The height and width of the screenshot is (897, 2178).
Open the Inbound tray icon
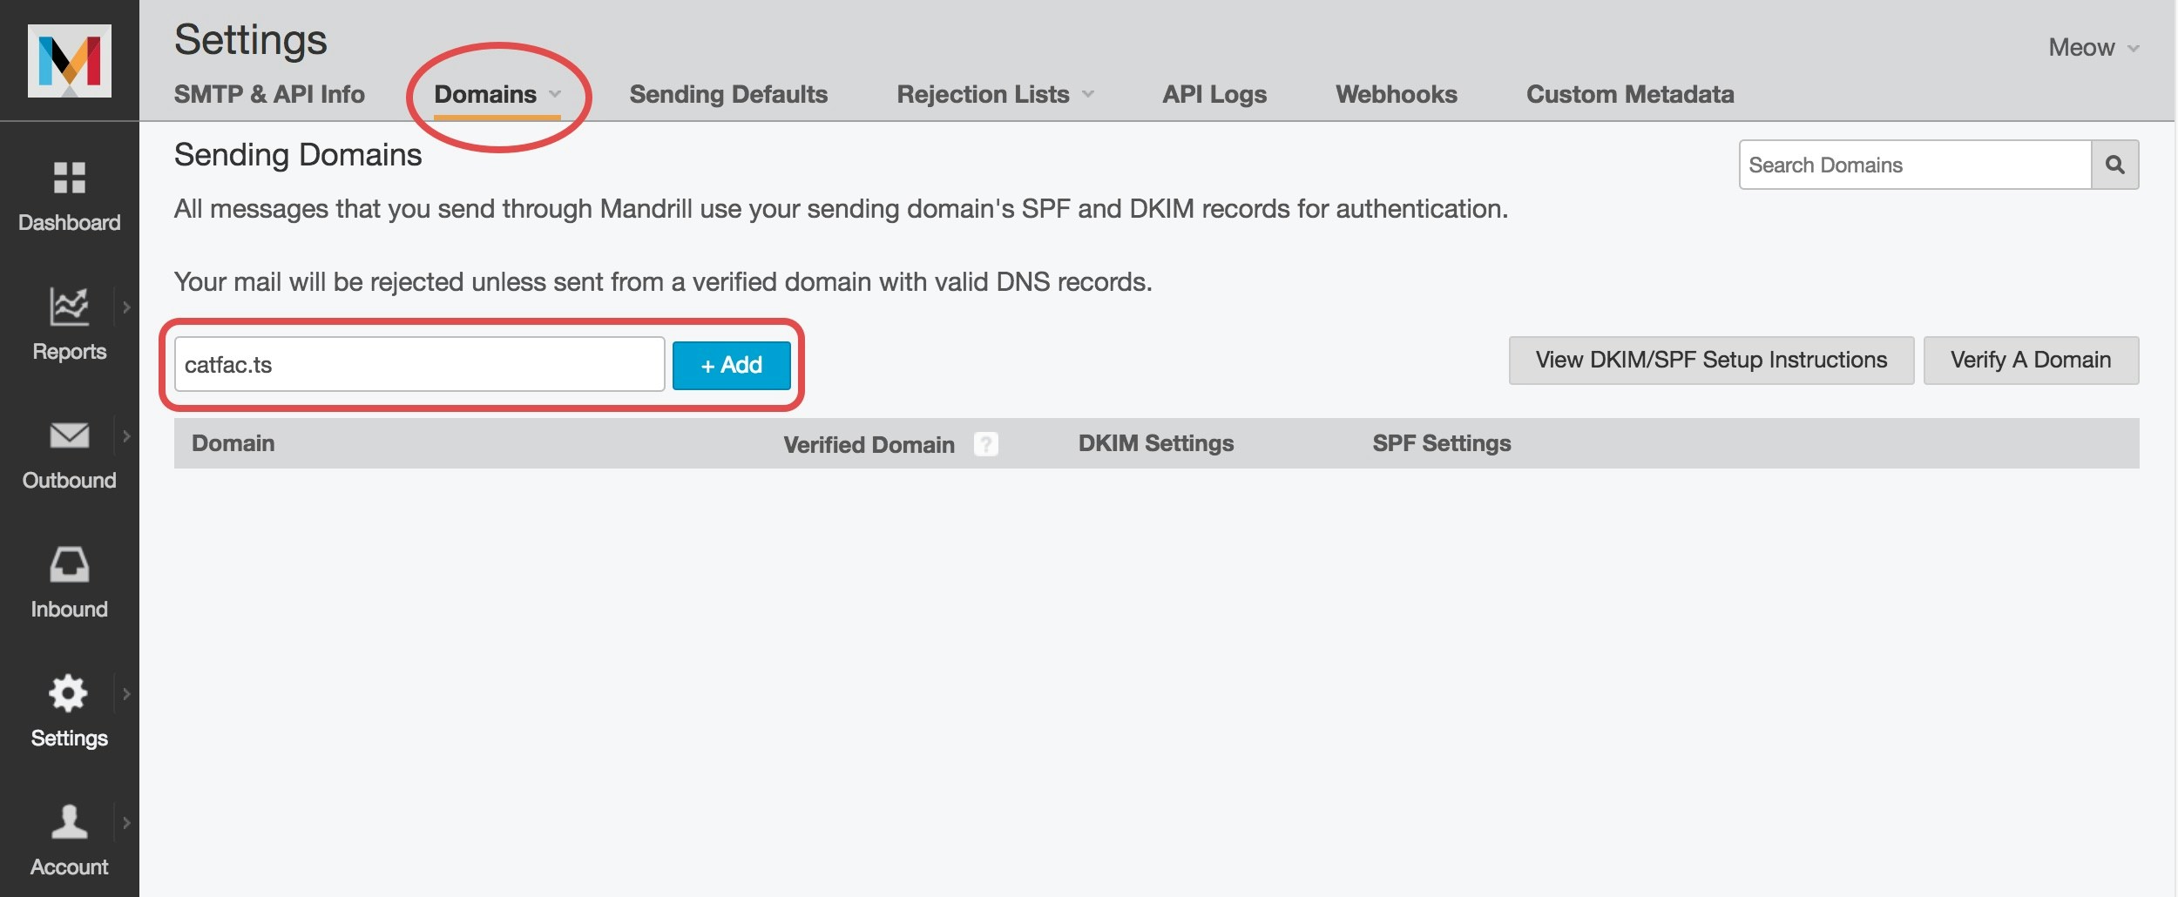(x=70, y=563)
